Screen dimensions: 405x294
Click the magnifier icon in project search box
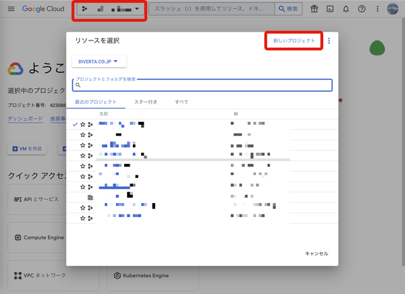[x=78, y=85]
